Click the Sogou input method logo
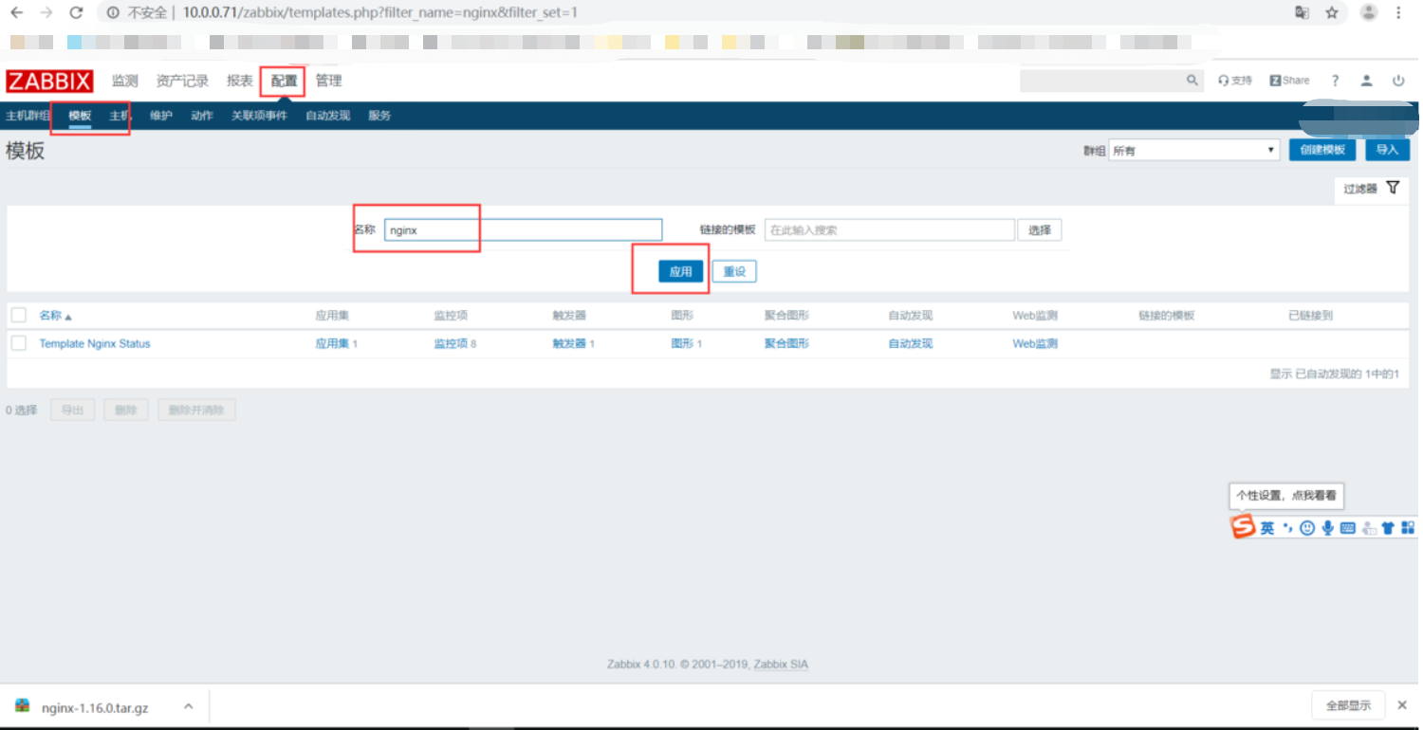1423x730 pixels. point(1243,527)
